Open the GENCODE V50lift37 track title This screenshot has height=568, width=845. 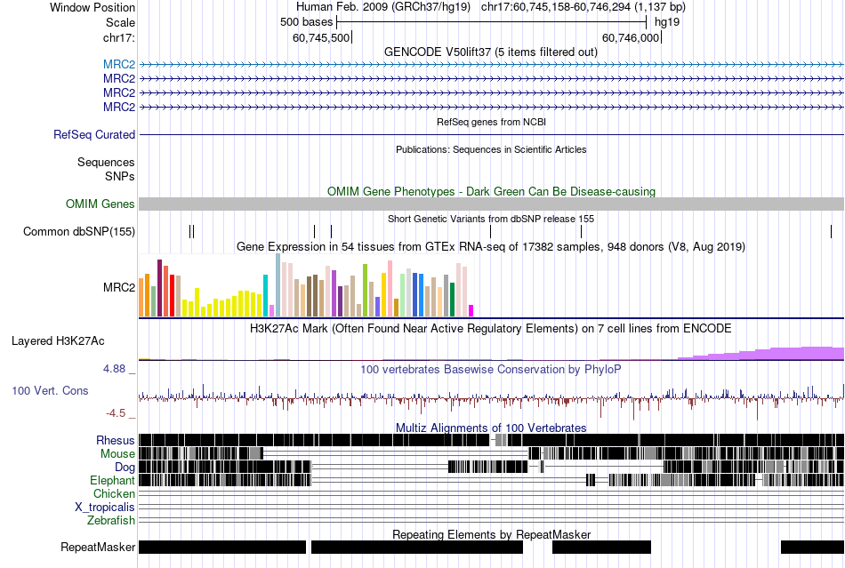[490, 52]
